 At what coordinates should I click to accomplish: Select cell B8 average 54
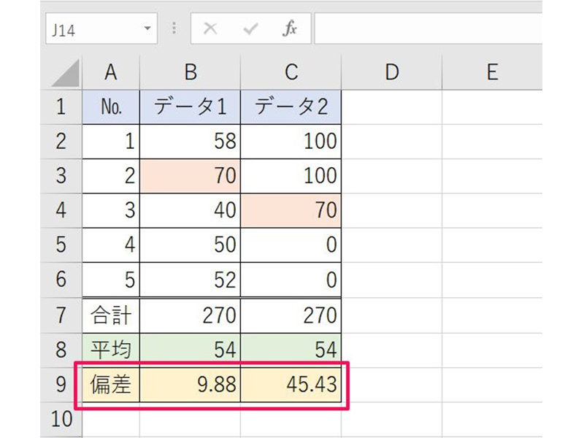coord(191,350)
